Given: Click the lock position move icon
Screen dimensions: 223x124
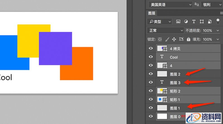Looking at the screenshot, I should pyautogui.click(x=174, y=39).
